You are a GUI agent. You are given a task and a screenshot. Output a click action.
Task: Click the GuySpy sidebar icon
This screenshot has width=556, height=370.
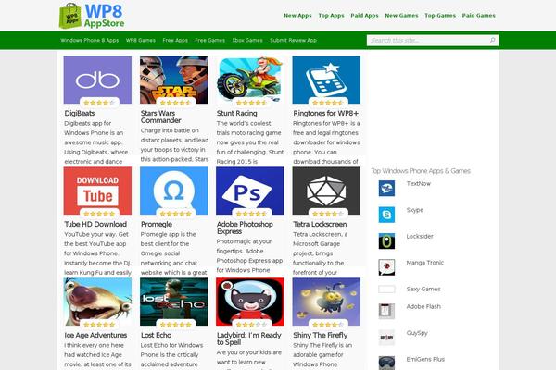[x=386, y=338]
